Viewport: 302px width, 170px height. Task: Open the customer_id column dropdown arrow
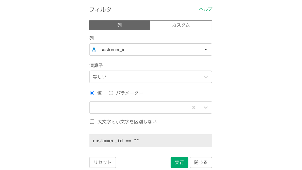coord(206,50)
